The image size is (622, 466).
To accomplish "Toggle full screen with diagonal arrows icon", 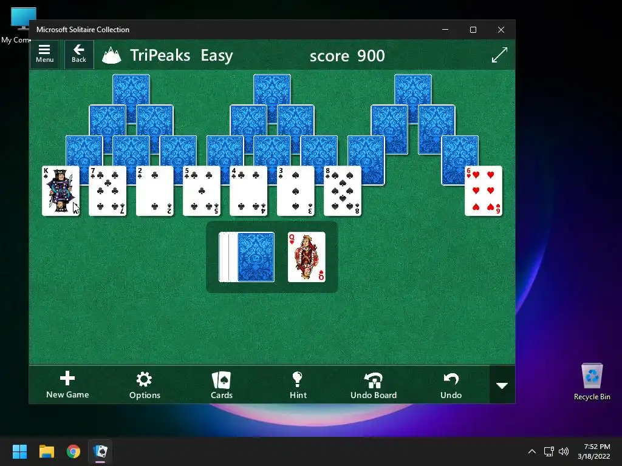I will (499, 55).
